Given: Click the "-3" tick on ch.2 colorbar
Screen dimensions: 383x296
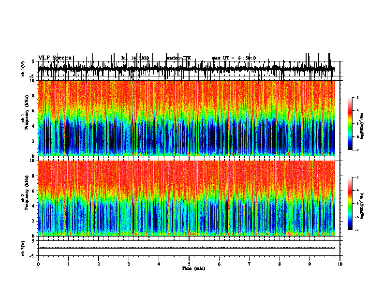Looking at the screenshot, I should pos(356,178).
